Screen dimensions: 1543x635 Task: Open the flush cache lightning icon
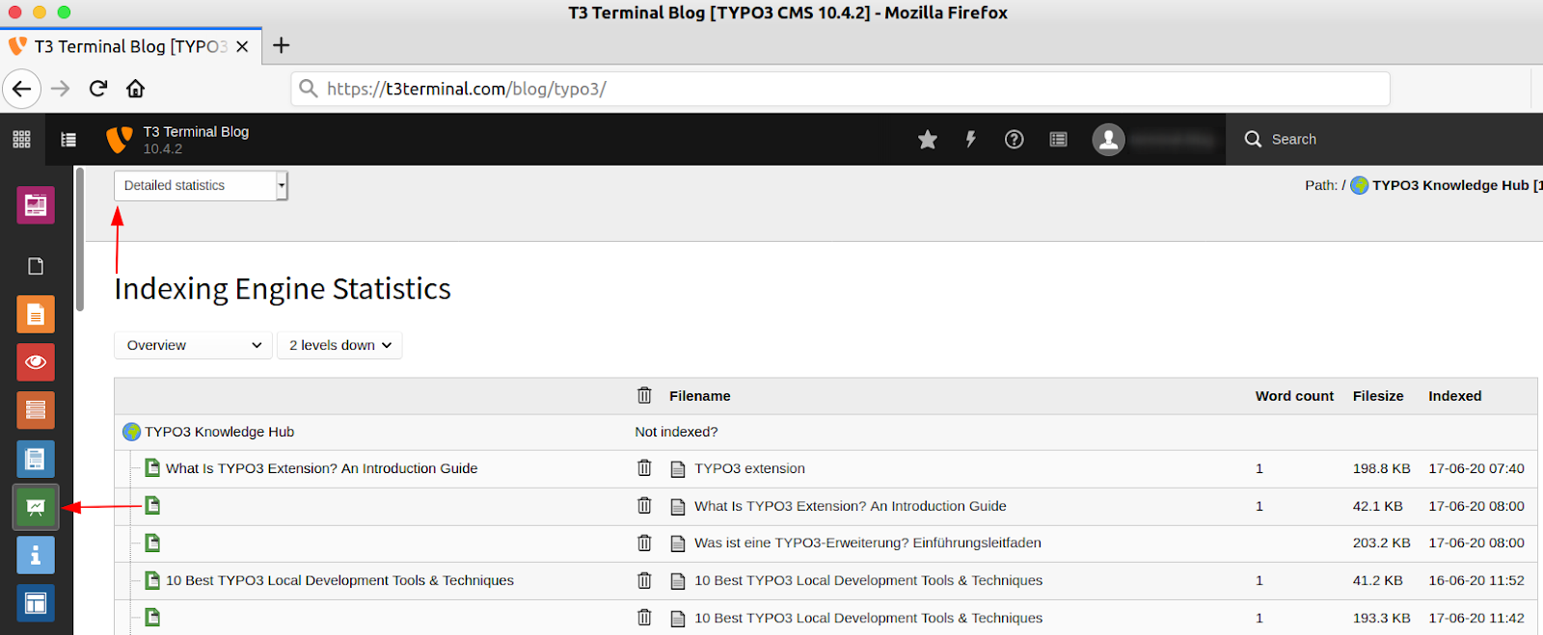971,140
